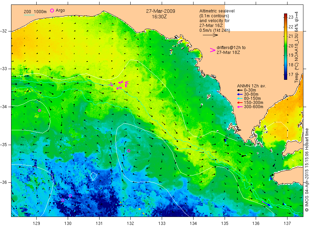Click the -36 latitude axis label
Image resolution: width=311 pixels, height=228 pixels.
[x=3, y=182]
